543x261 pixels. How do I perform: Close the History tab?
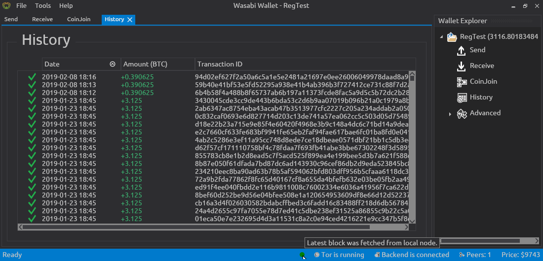point(130,20)
